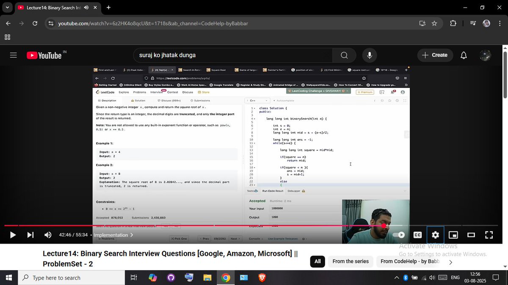The image size is (508, 285).
Task: Click the page scrollbar up arrow
Action: pos(505,48)
